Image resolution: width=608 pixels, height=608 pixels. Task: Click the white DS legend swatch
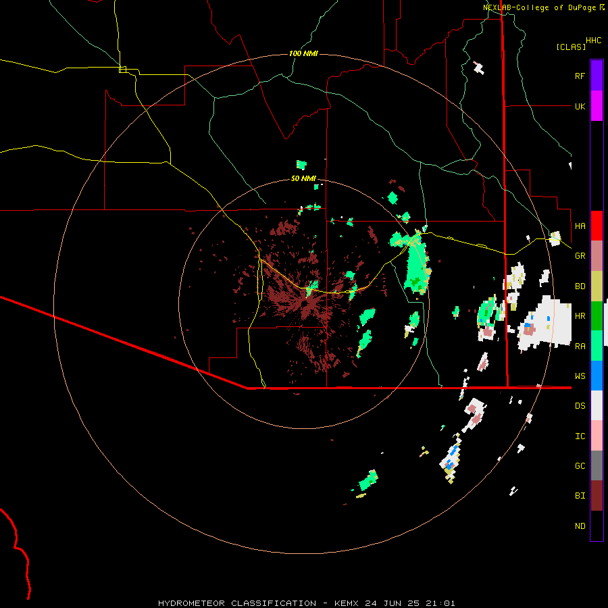point(597,405)
